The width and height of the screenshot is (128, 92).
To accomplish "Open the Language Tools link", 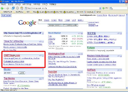I will 93,26.
